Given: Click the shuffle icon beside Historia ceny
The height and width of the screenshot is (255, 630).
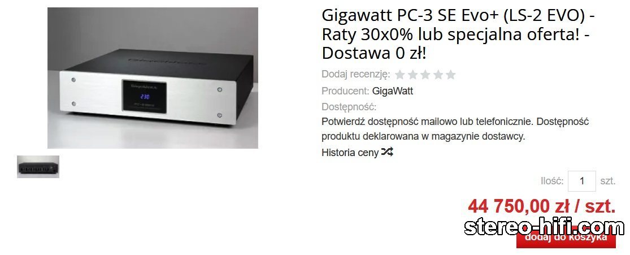Looking at the screenshot, I should (x=387, y=152).
